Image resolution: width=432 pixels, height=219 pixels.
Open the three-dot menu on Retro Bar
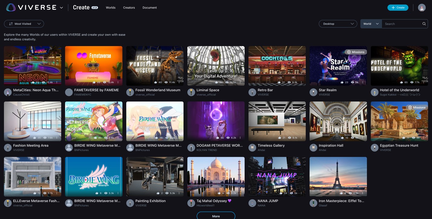coord(301,82)
